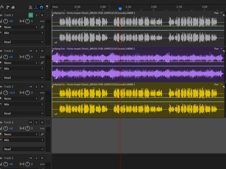The width and height of the screenshot is (226, 169).
Task: Click Track 1 pan knob
Action: coord(27,21)
